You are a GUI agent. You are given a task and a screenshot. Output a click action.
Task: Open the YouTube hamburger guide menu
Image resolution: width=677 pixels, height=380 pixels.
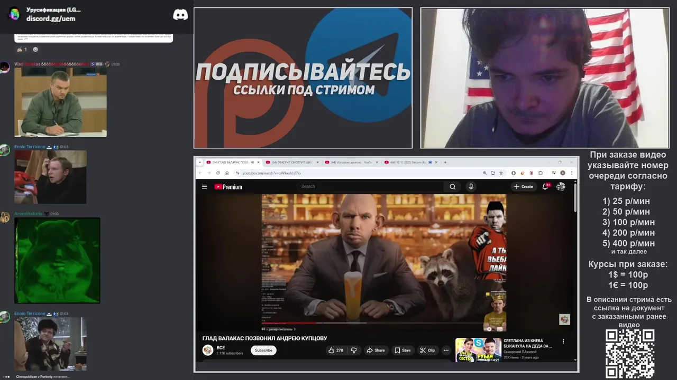[x=204, y=186]
